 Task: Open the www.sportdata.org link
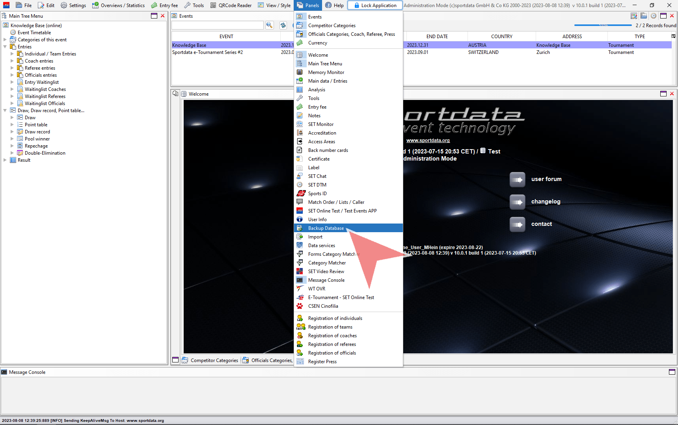tap(428, 140)
